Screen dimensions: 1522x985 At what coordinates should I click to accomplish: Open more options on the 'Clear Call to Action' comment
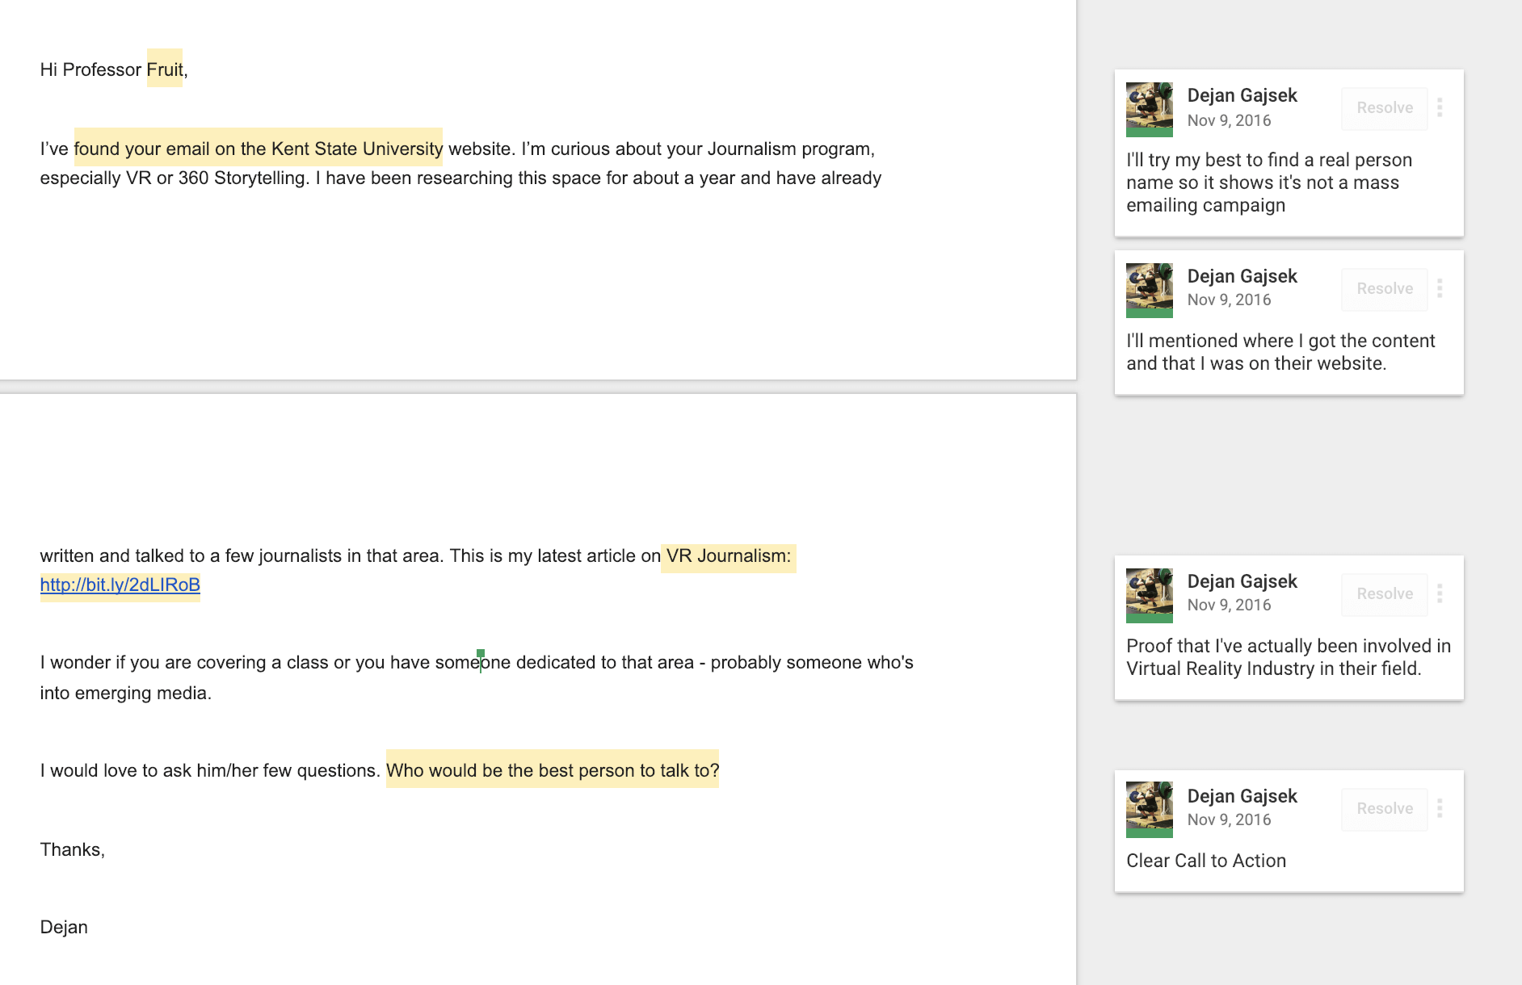tap(1440, 808)
